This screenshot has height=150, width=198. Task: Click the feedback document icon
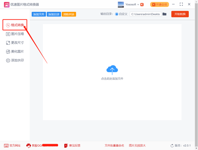[x=66, y=146]
